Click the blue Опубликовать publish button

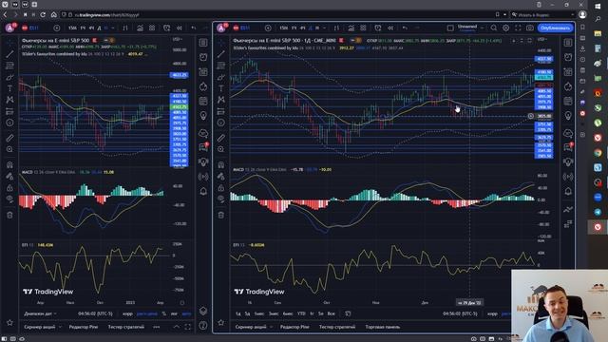point(555,28)
